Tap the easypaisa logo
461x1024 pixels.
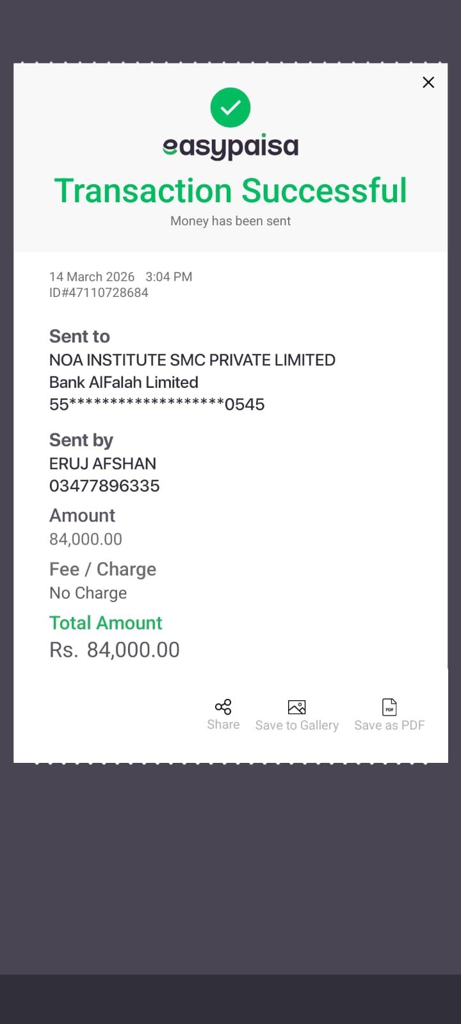230,147
